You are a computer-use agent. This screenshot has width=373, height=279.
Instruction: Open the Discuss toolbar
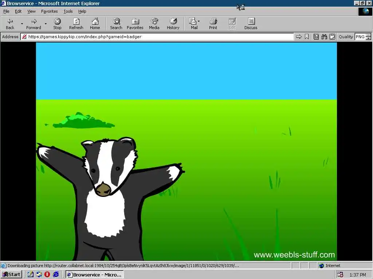point(251,24)
